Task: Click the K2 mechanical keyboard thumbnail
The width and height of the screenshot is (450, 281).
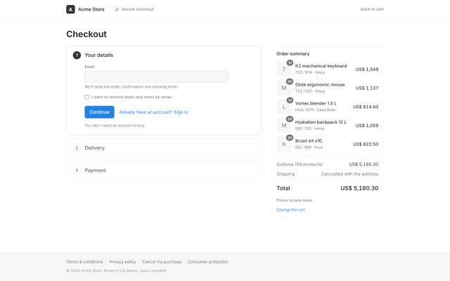Action: pyautogui.click(x=284, y=69)
